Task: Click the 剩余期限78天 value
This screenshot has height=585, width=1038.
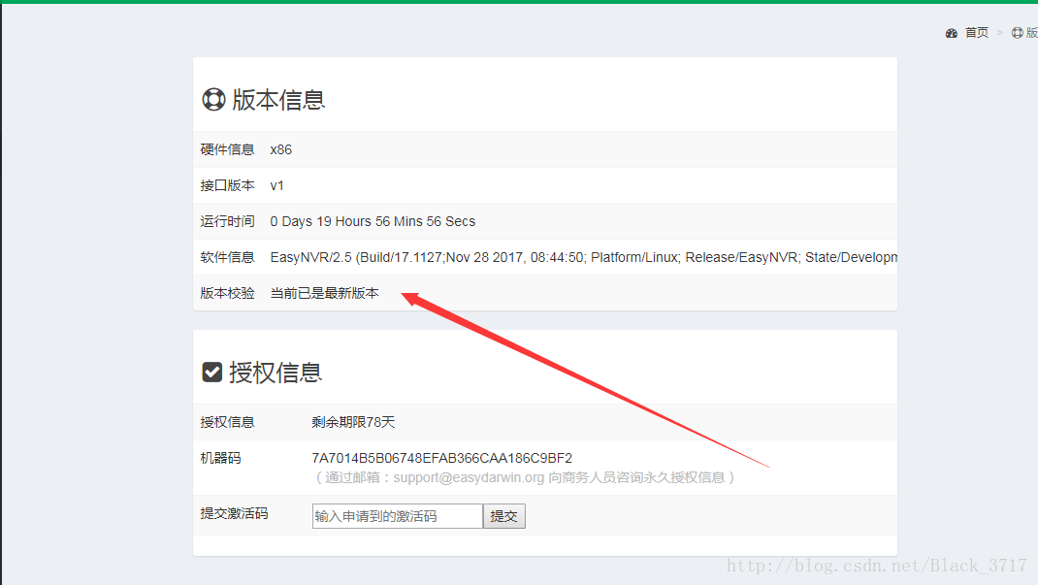Action: (353, 422)
